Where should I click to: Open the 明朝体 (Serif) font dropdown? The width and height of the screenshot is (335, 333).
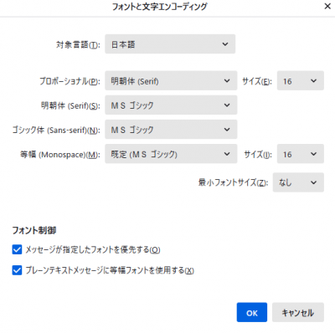tap(171, 105)
